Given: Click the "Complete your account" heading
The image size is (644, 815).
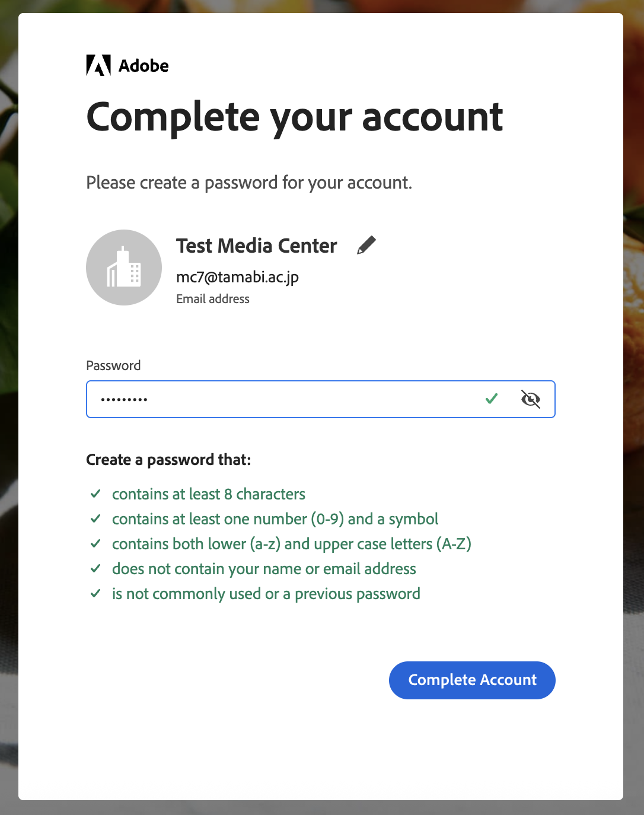Looking at the screenshot, I should coord(295,117).
